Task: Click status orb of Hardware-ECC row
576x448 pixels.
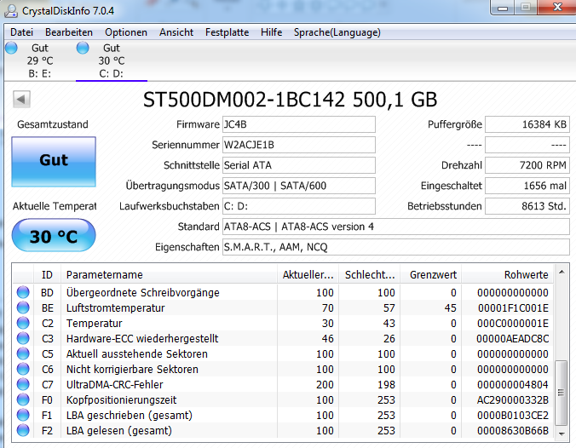Action: (23, 338)
